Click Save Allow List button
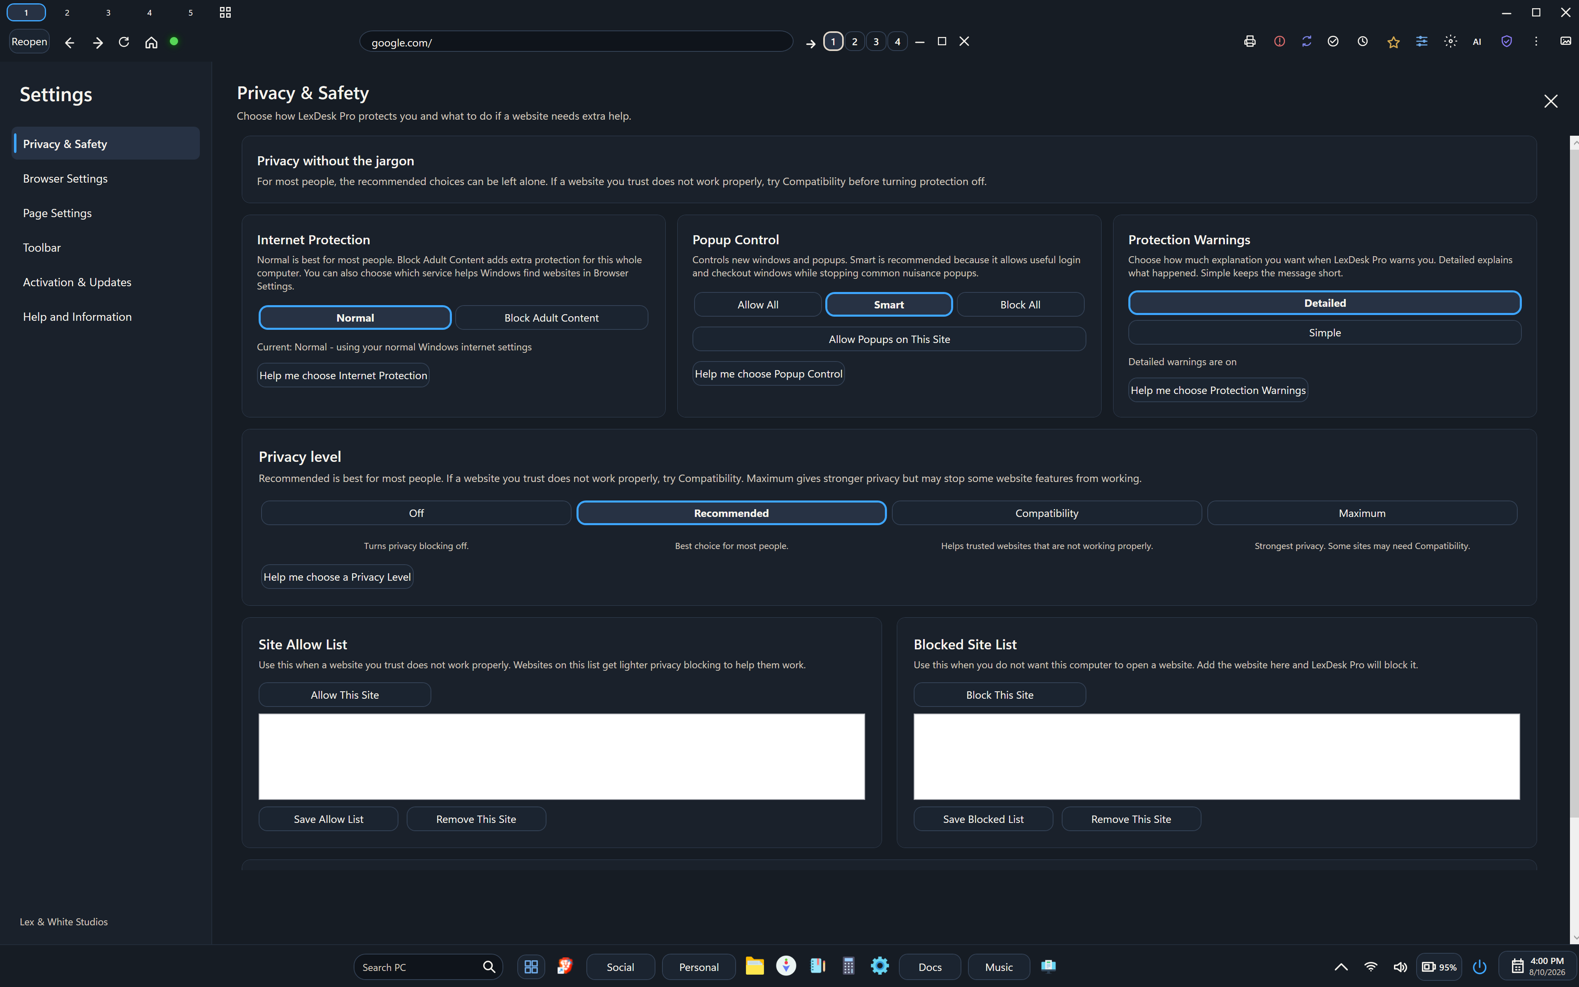 pos(328,819)
